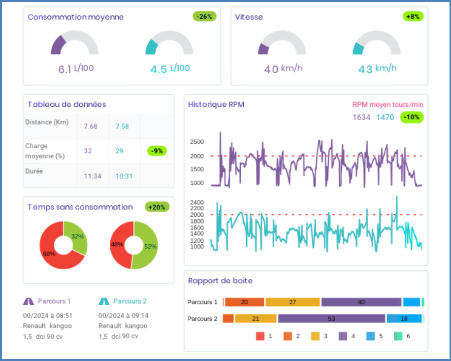Click the 11:34 duration cell
This screenshot has width=451, height=361.
click(93, 176)
